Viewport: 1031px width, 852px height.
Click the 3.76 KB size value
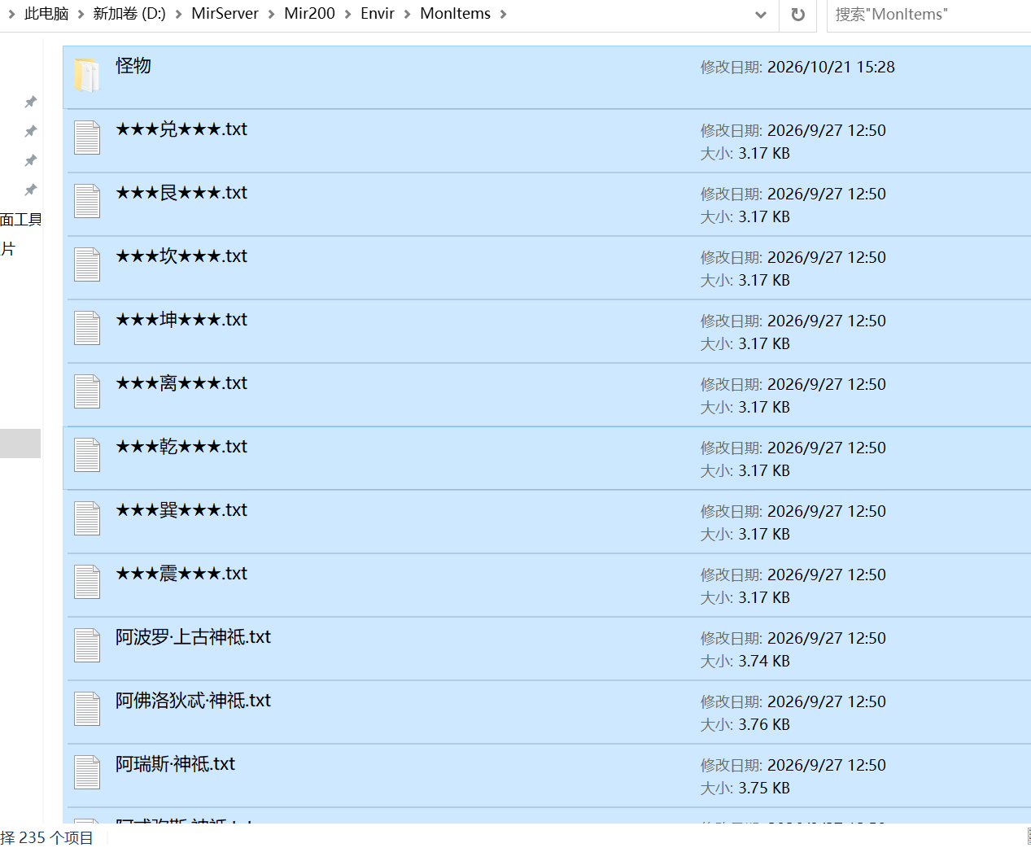pyautogui.click(x=764, y=725)
